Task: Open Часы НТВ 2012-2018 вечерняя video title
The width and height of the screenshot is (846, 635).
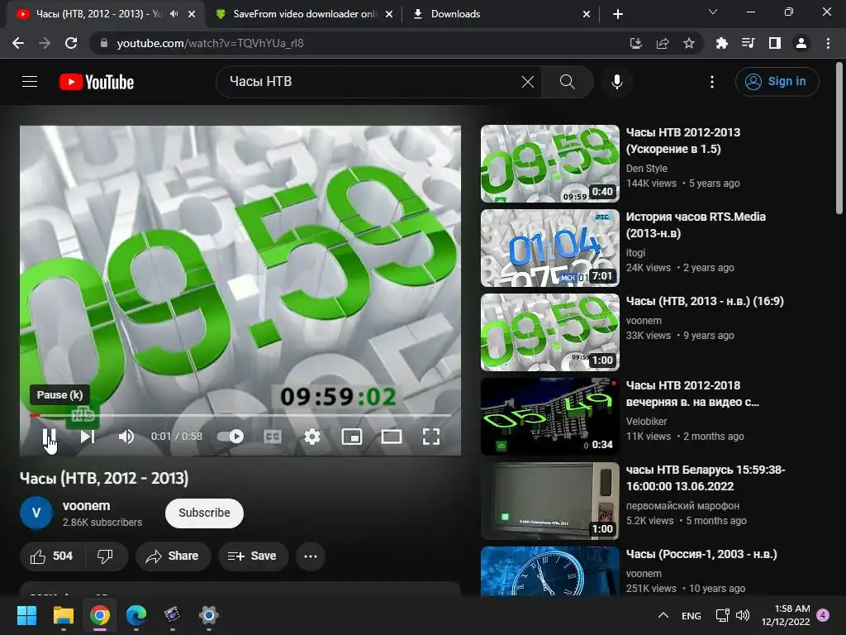Action: [692, 394]
